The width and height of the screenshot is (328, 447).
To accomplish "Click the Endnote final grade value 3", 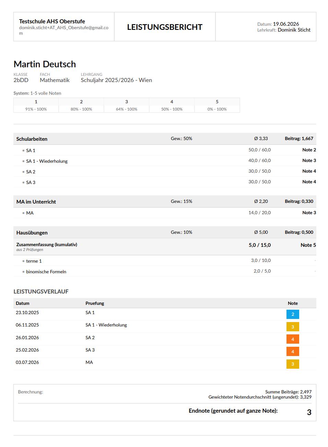I will click(x=309, y=412).
